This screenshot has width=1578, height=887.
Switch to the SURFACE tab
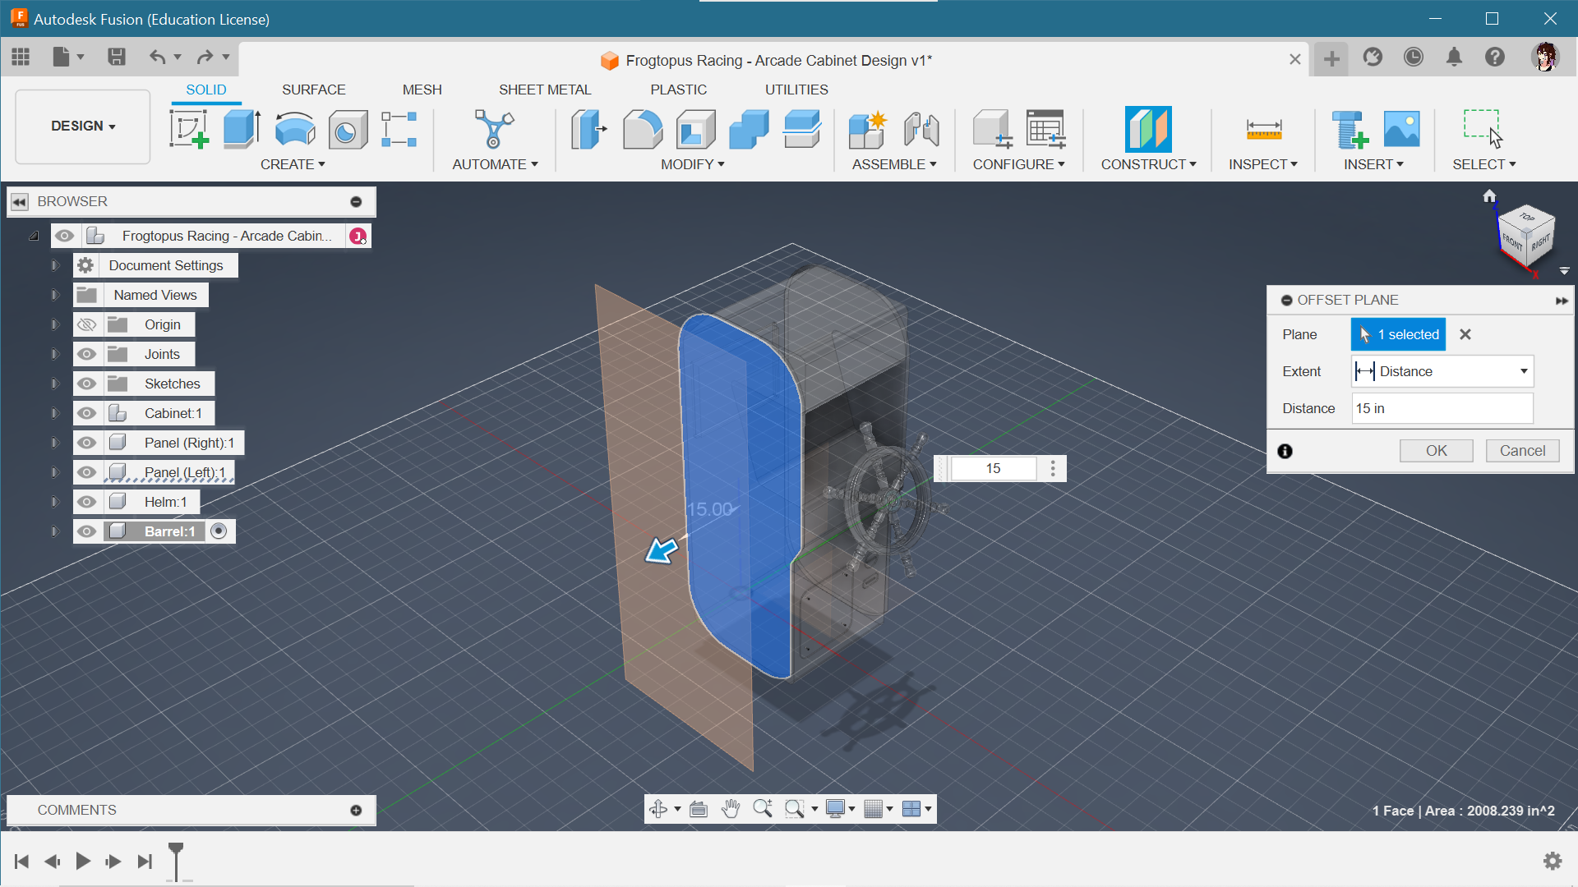pyautogui.click(x=313, y=90)
